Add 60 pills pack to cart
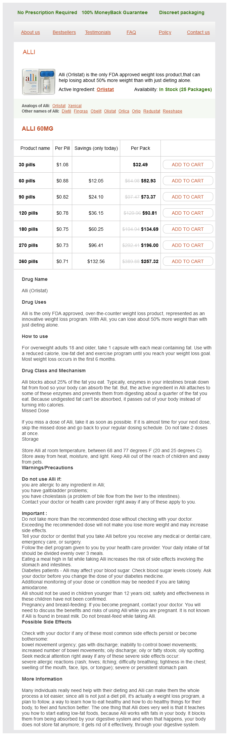This screenshot has height=736, width=229. point(188,181)
